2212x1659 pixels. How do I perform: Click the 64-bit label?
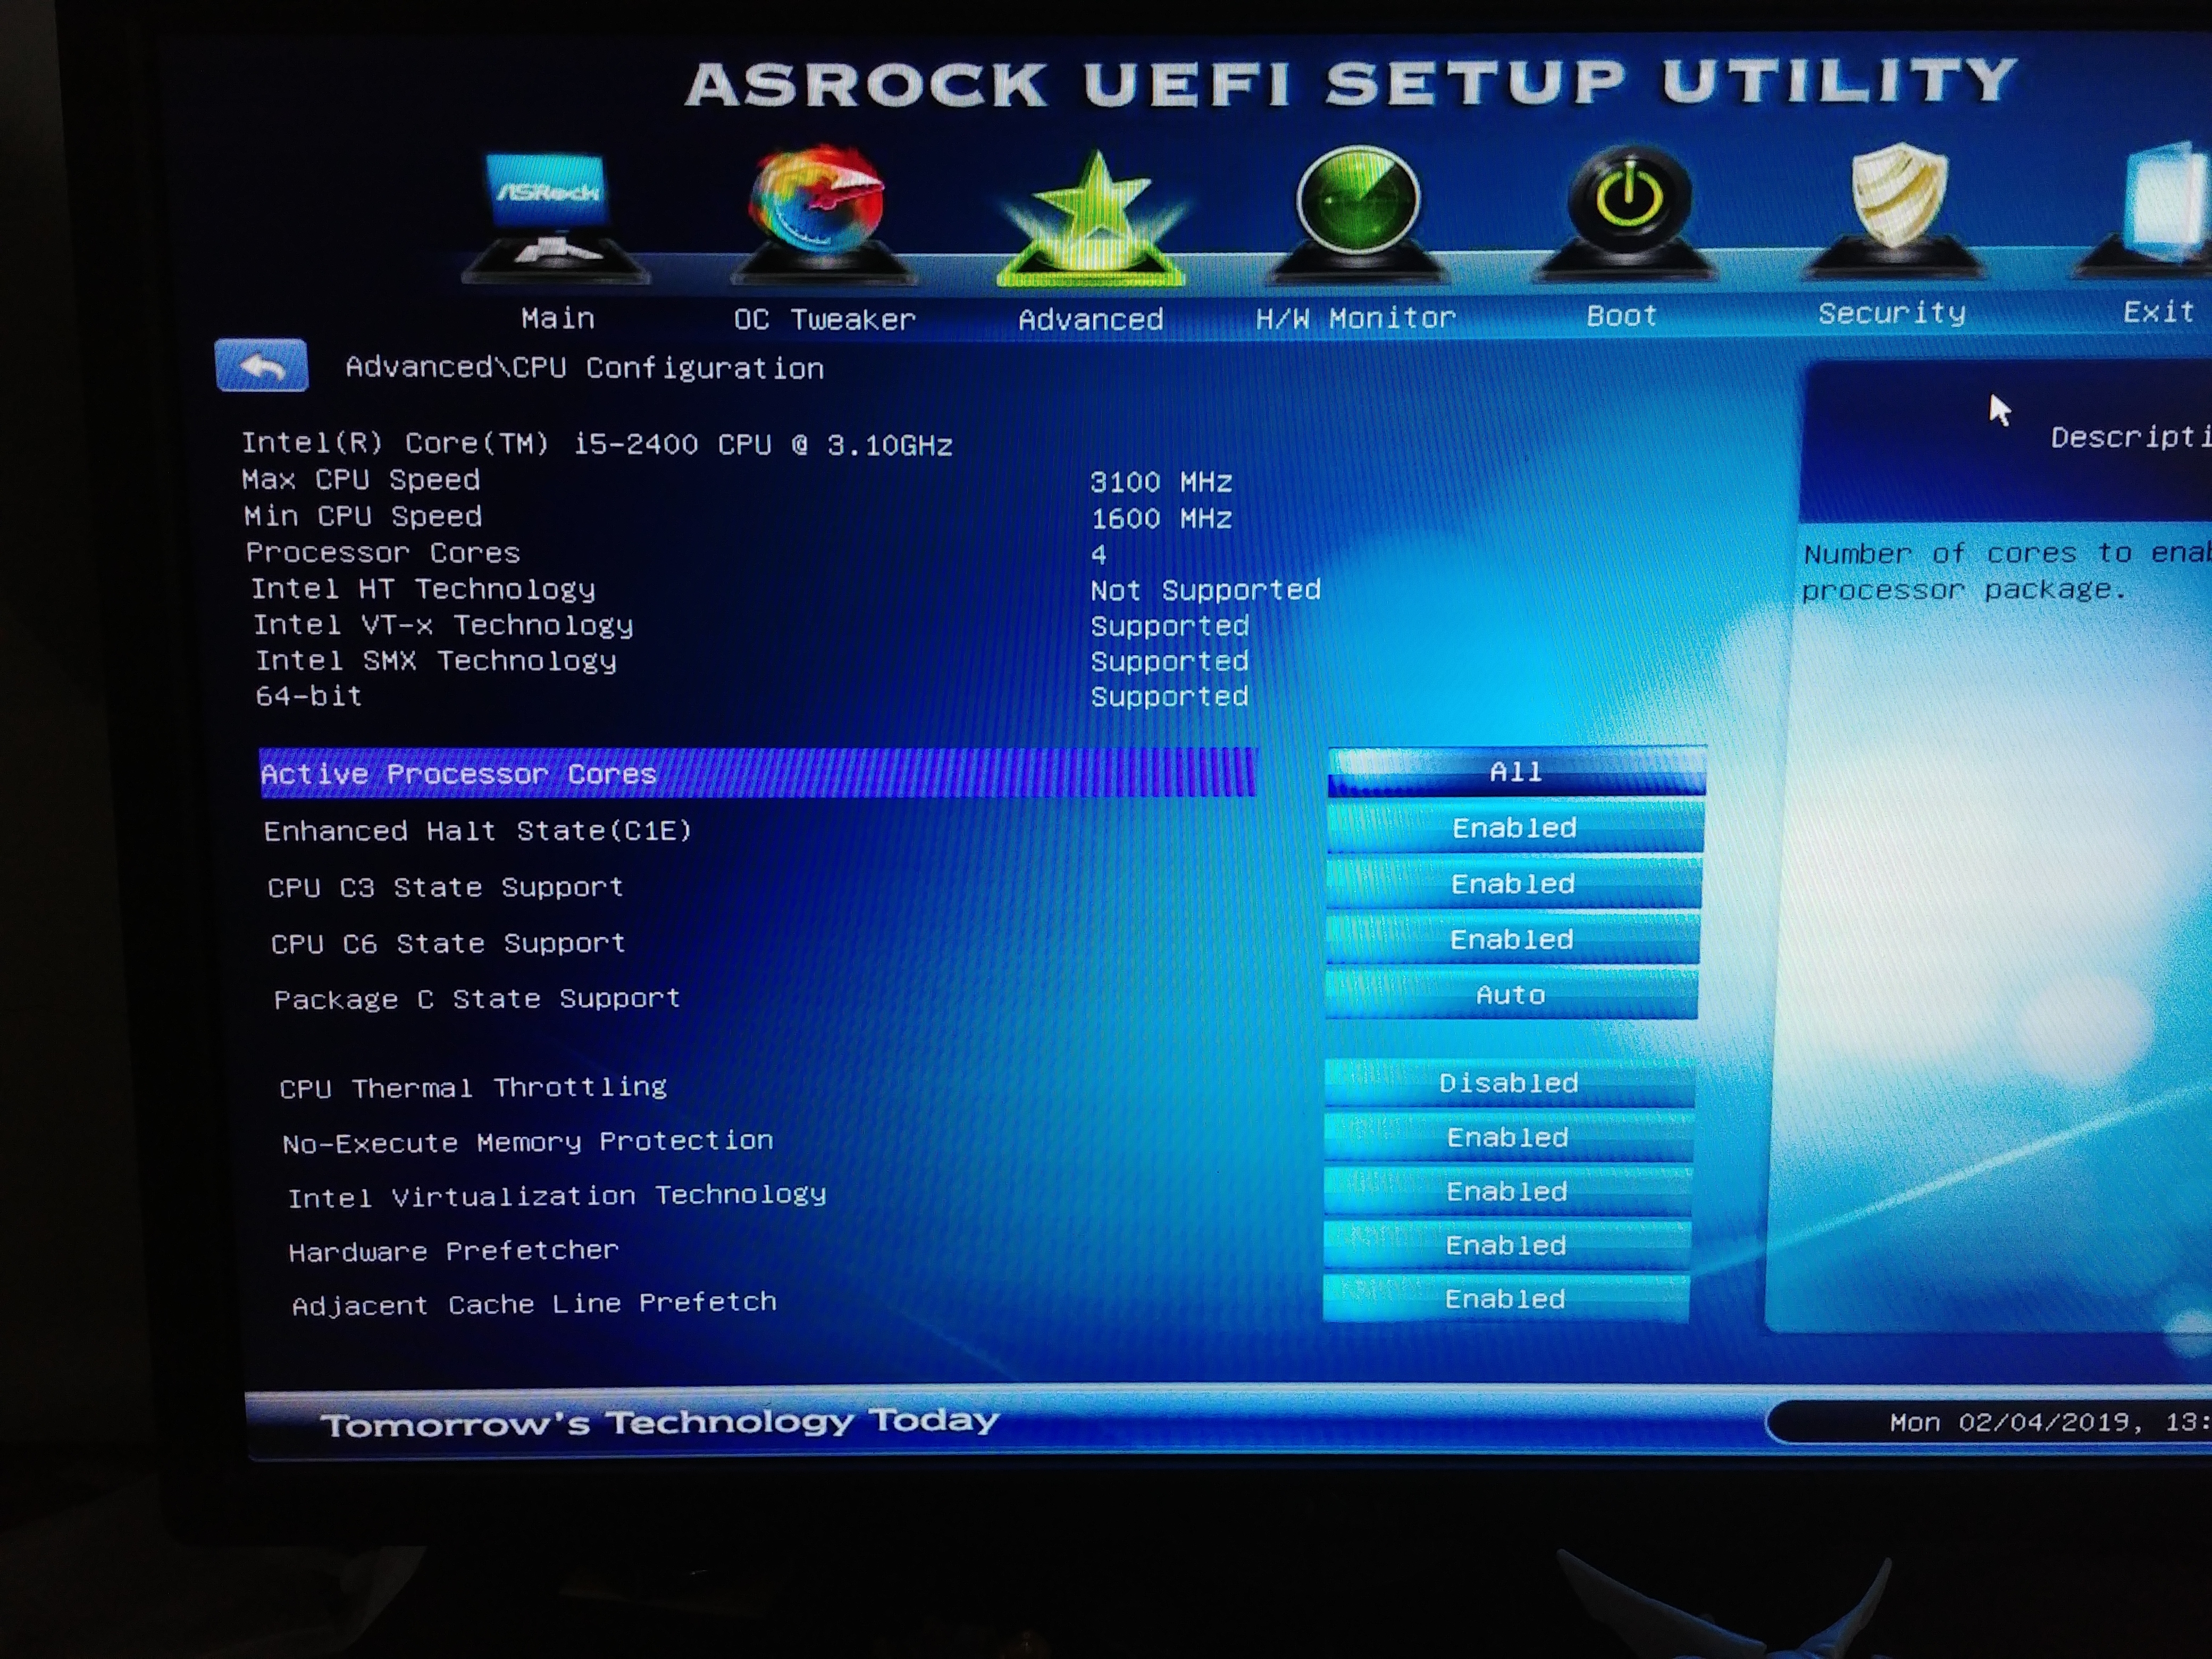[x=309, y=696]
